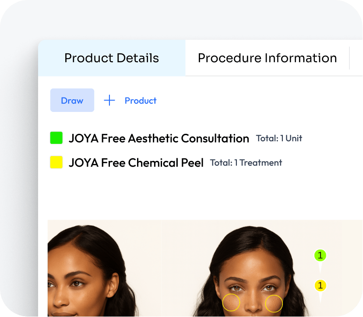Click the 'Total: 1 Unit' label
363x317 pixels.
pos(279,139)
